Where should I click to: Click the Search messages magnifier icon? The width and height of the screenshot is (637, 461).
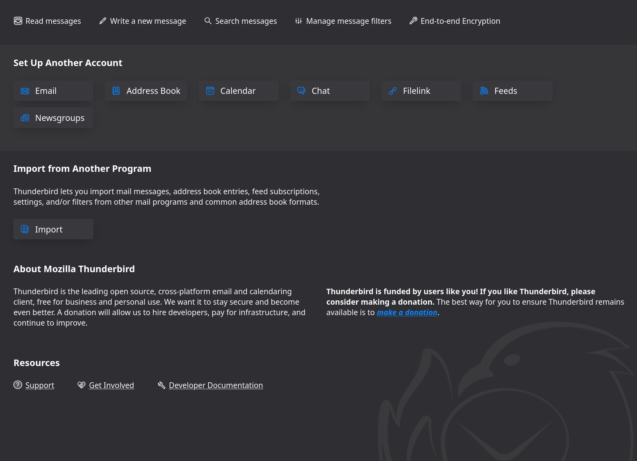tap(208, 21)
